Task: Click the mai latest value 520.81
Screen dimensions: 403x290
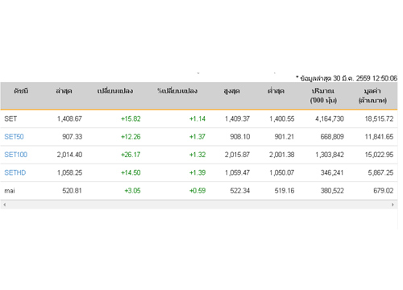Action: coord(72,191)
